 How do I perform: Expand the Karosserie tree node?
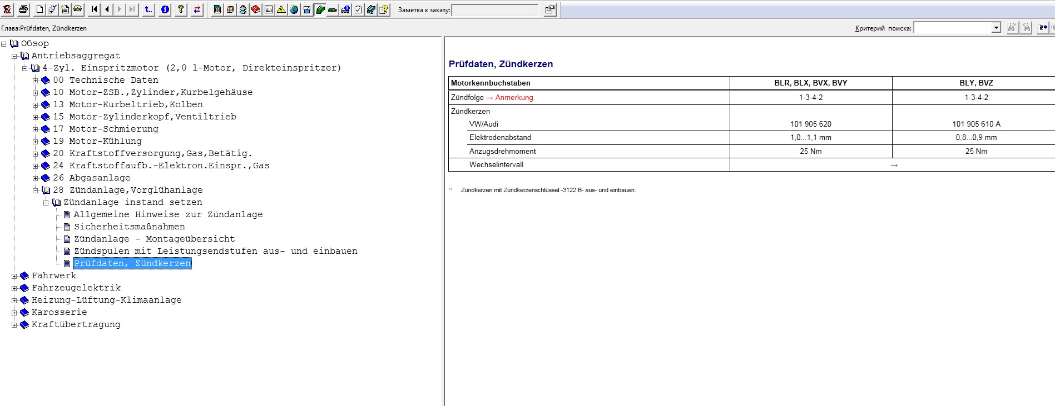pyautogui.click(x=14, y=313)
